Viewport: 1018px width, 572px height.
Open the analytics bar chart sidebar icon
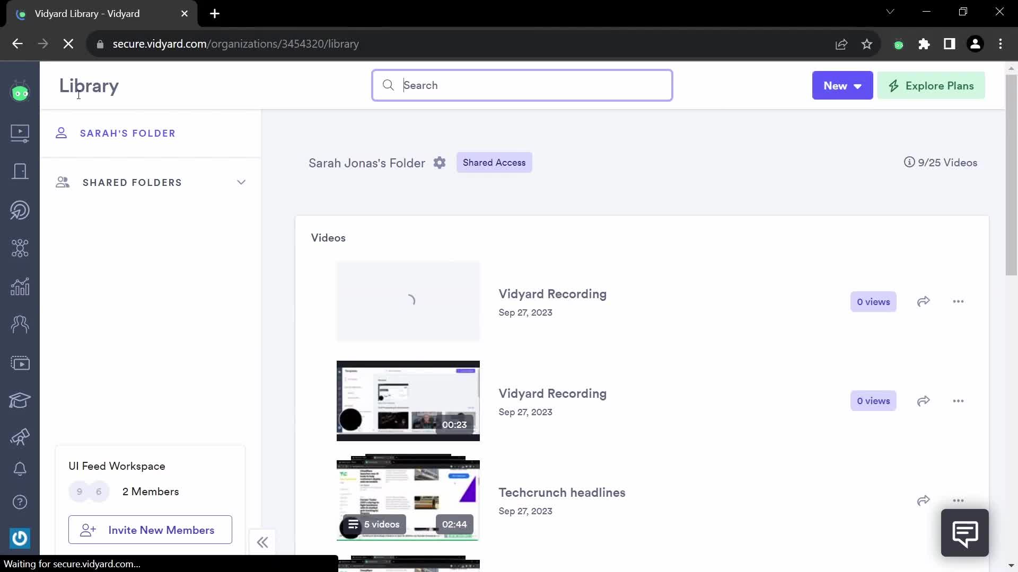point(20,287)
